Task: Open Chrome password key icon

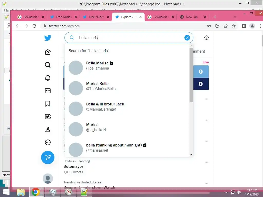Action: [209, 26]
